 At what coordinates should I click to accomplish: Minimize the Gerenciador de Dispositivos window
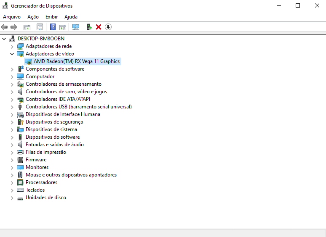click(278, 5)
